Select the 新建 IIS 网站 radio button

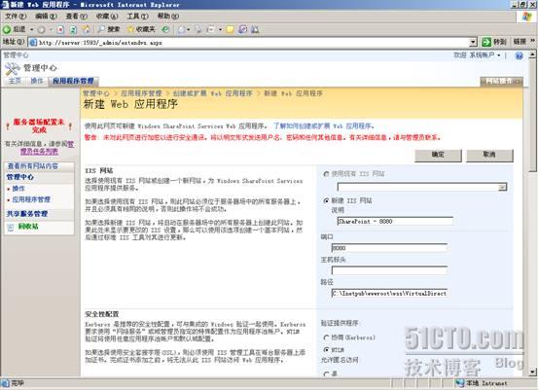(326, 201)
